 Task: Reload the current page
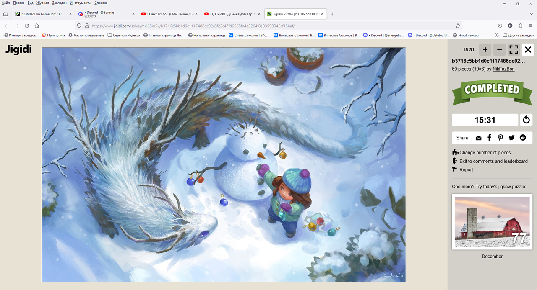[x=26, y=26]
